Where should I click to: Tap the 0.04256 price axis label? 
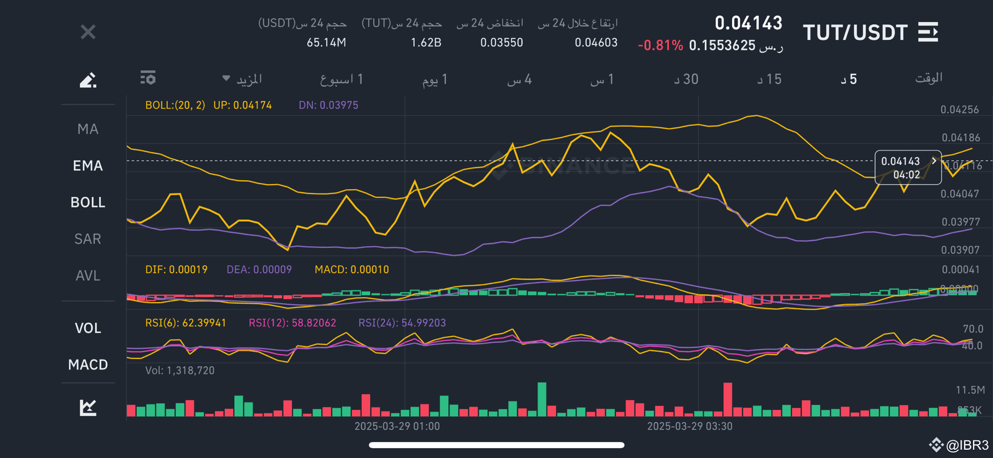coord(960,110)
